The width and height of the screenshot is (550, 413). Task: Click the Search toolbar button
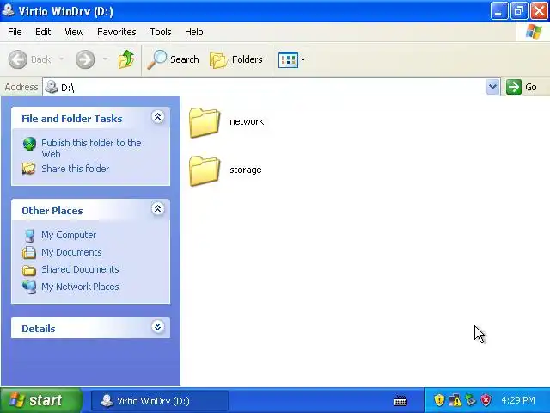tap(174, 59)
